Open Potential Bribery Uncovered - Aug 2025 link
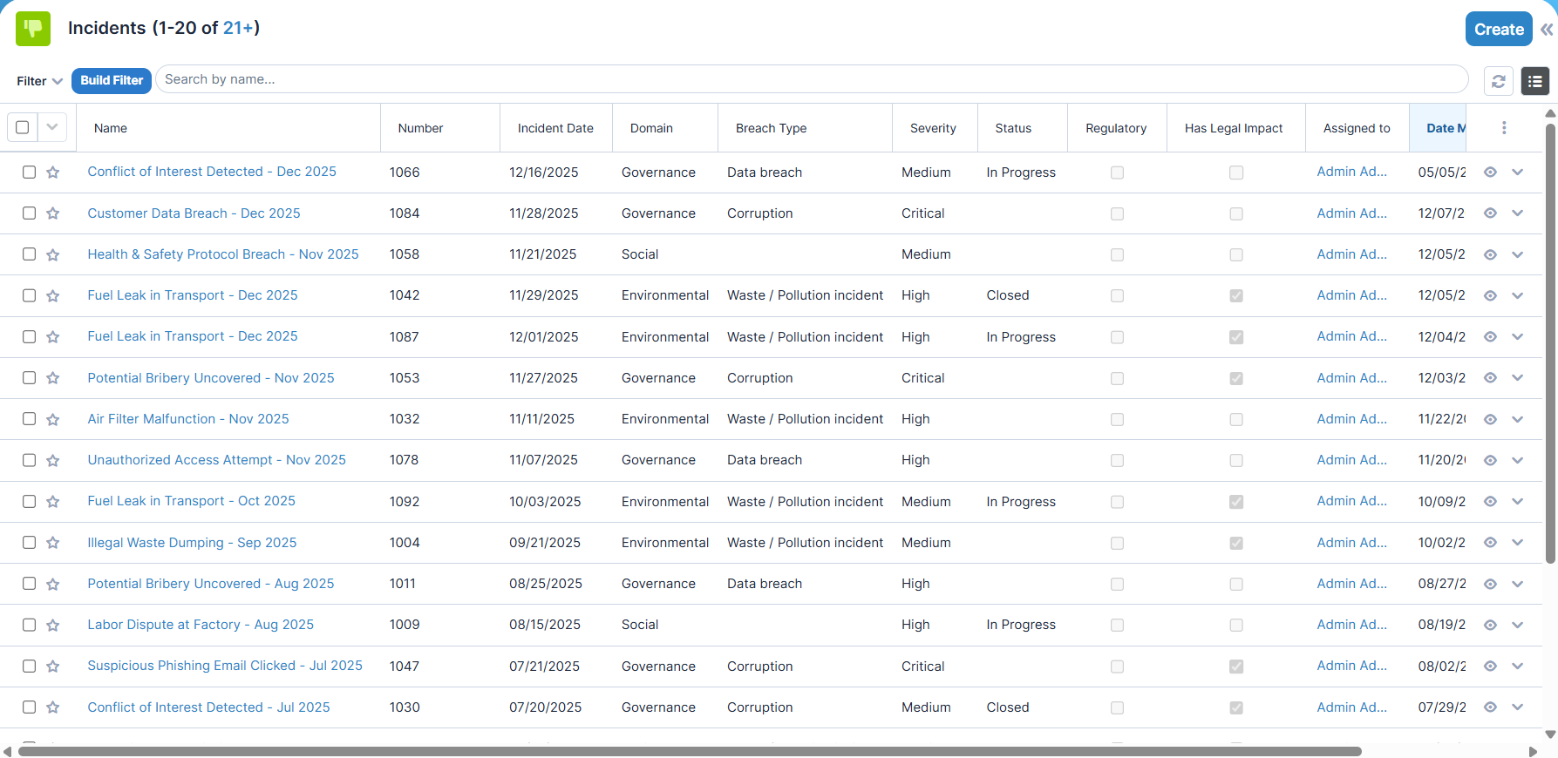Viewport: 1558px width, 758px height. 211,584
